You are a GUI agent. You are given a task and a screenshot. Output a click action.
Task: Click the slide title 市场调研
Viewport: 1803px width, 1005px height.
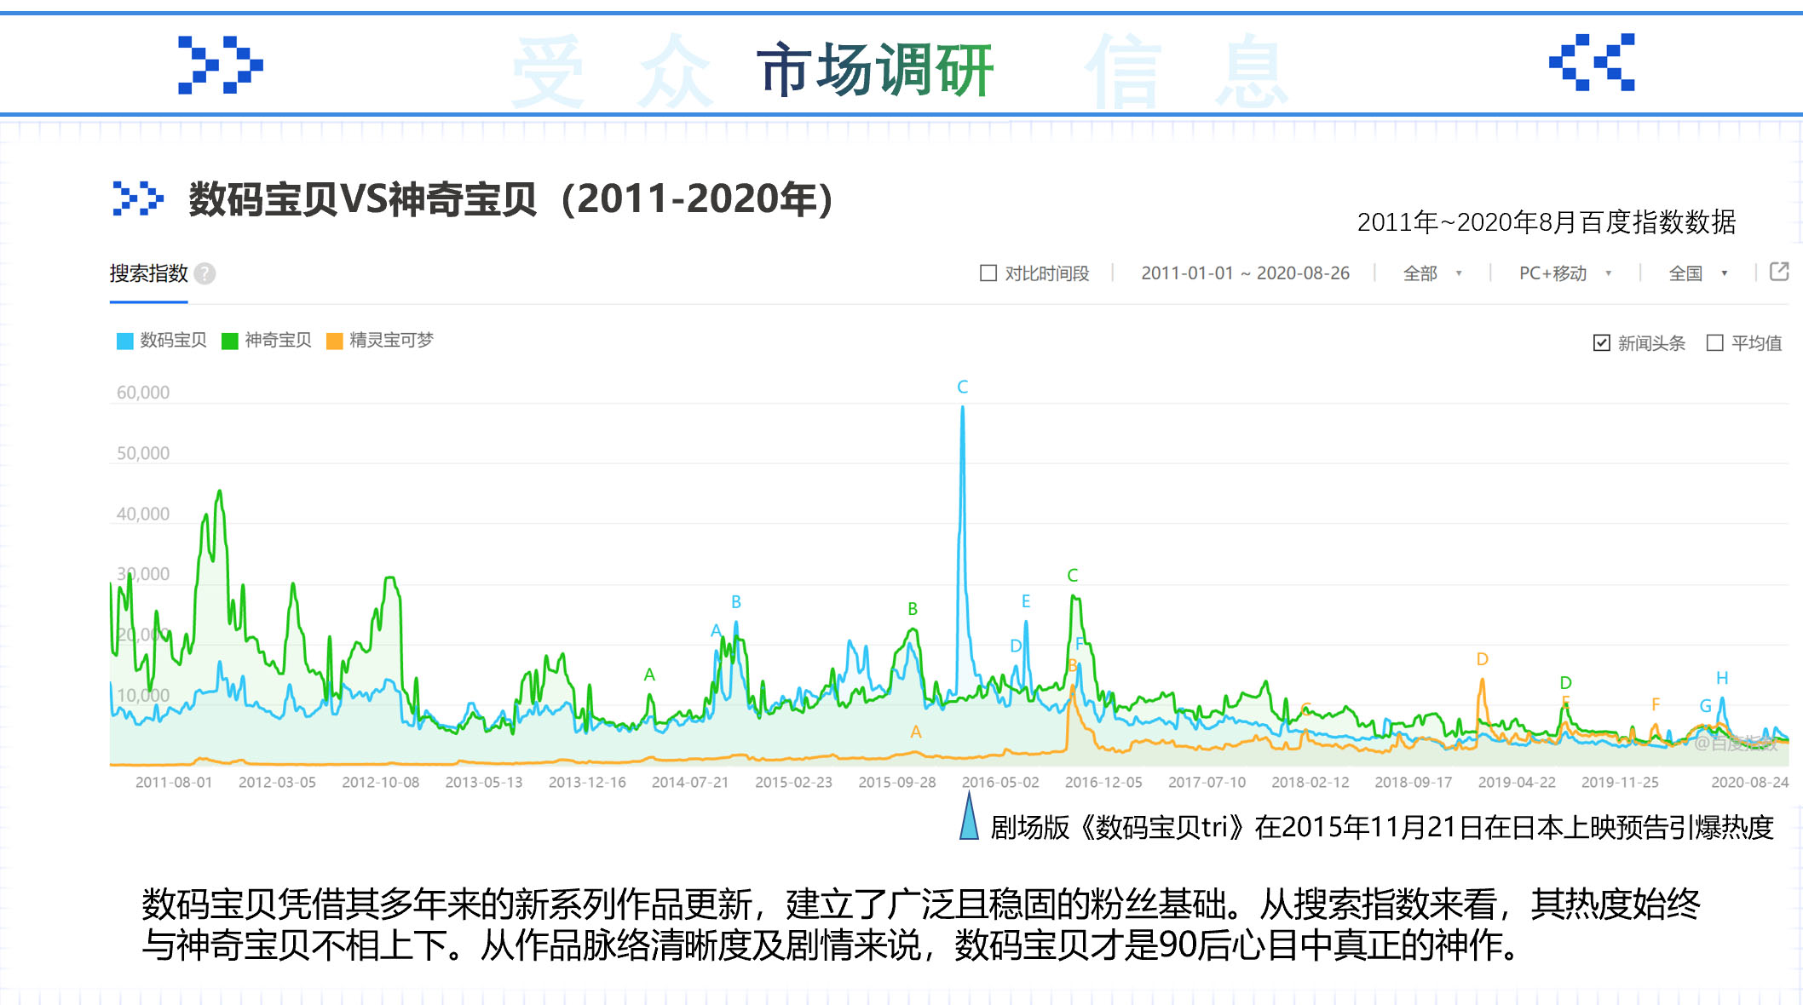[876, 70]
